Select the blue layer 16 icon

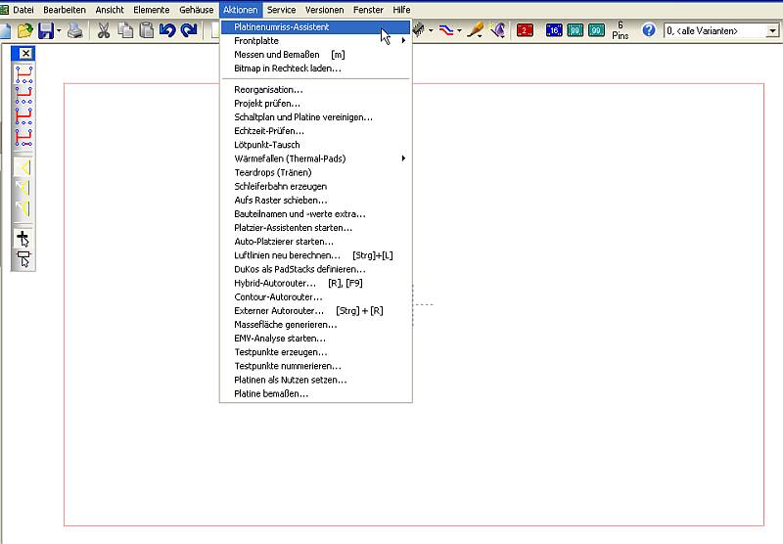coord(554,30)
